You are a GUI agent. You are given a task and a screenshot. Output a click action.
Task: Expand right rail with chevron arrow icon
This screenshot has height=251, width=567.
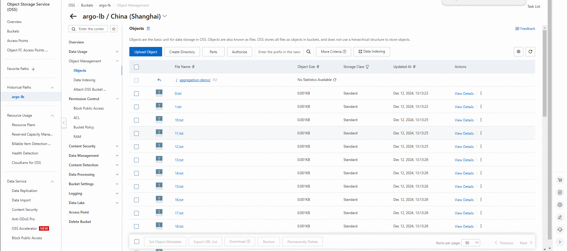(560, 242)
